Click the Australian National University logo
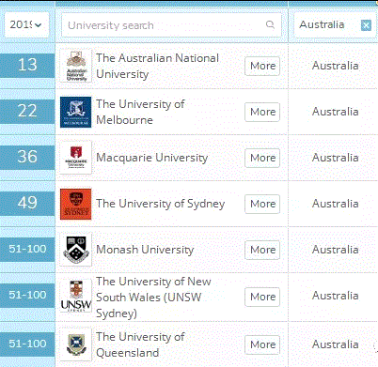Screen dimensions: 378x367 [76, 66]
